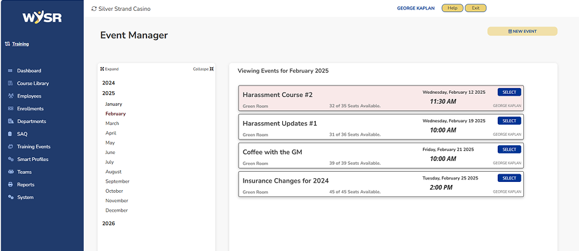Viewport: 579px width, 251px height.
Task: Click the Training Events sidebar icon
Action: point(10,146)
